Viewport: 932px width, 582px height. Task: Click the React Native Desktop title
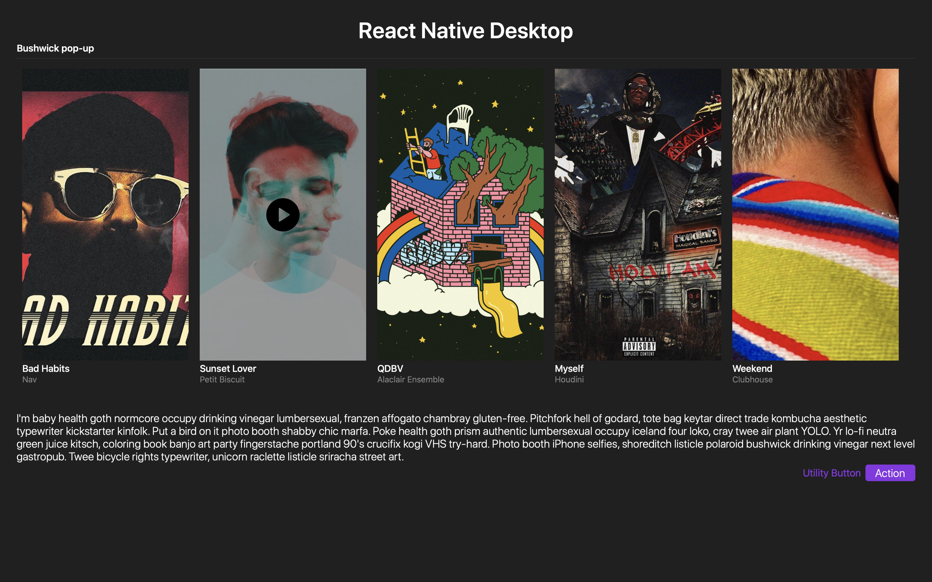pyautogui.click(x=466, y=31)
